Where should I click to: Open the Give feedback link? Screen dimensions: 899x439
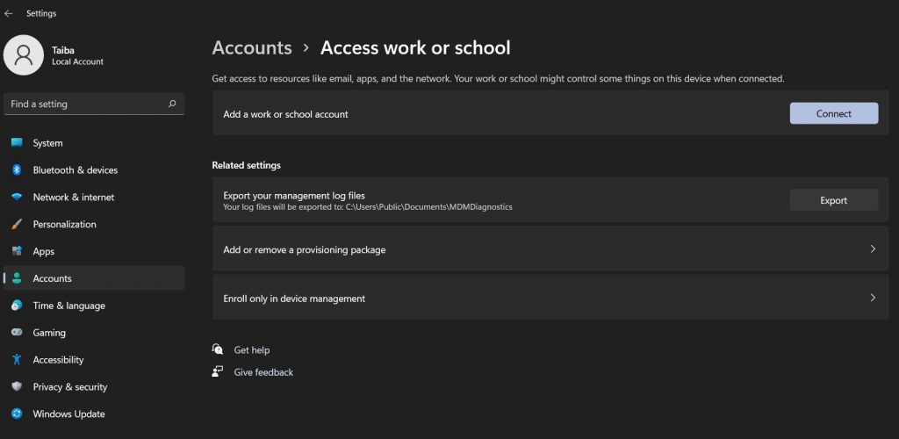(263, 372)
